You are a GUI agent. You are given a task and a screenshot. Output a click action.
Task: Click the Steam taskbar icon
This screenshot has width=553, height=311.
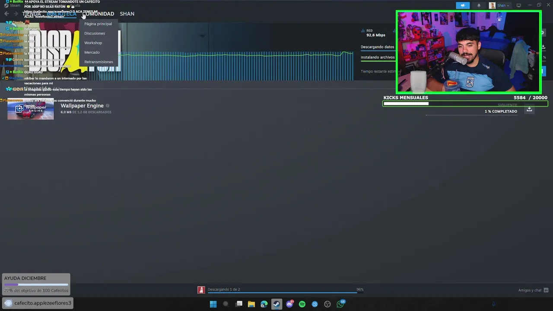pyautogui.click(x=276, y=304)
